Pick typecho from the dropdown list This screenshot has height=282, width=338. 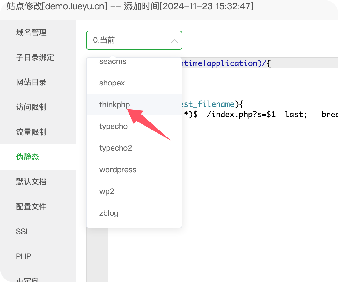(113, 126)
